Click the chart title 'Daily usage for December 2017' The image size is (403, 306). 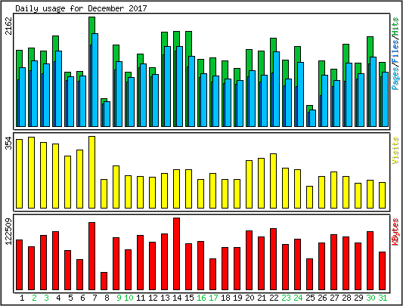click(x=81, y=8)
